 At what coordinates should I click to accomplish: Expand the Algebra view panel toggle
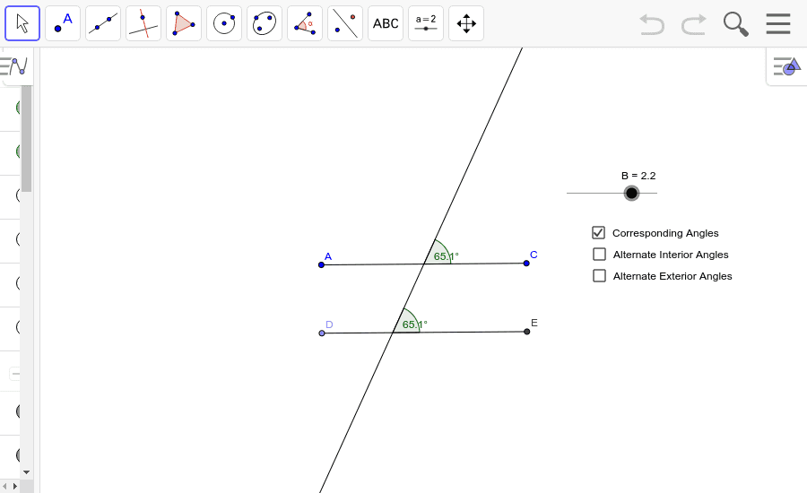click(x=15, y=66)
